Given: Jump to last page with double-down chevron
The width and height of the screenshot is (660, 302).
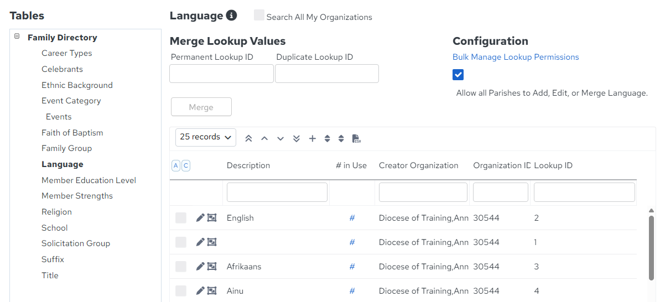Looking at the screenshot, I should 297,138.
